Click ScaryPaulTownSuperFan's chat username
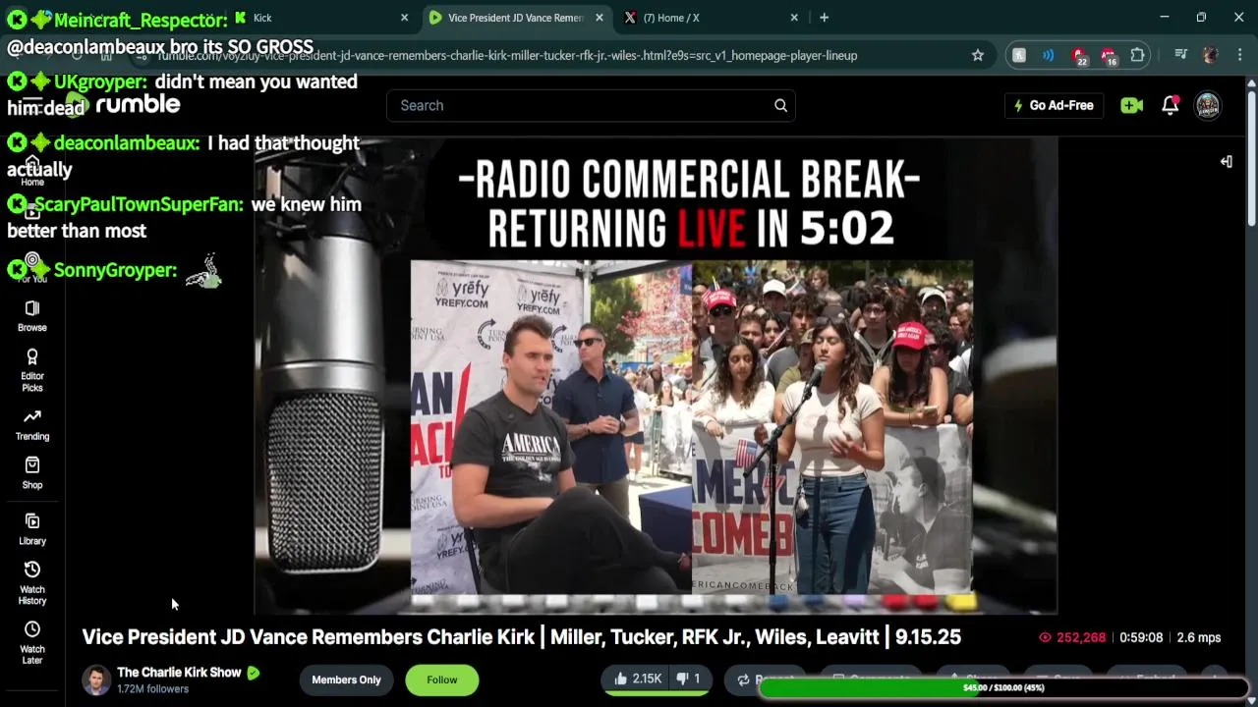Image resolution: width=1258 pixels, height=707 pixels. click(x=140, y=204)
